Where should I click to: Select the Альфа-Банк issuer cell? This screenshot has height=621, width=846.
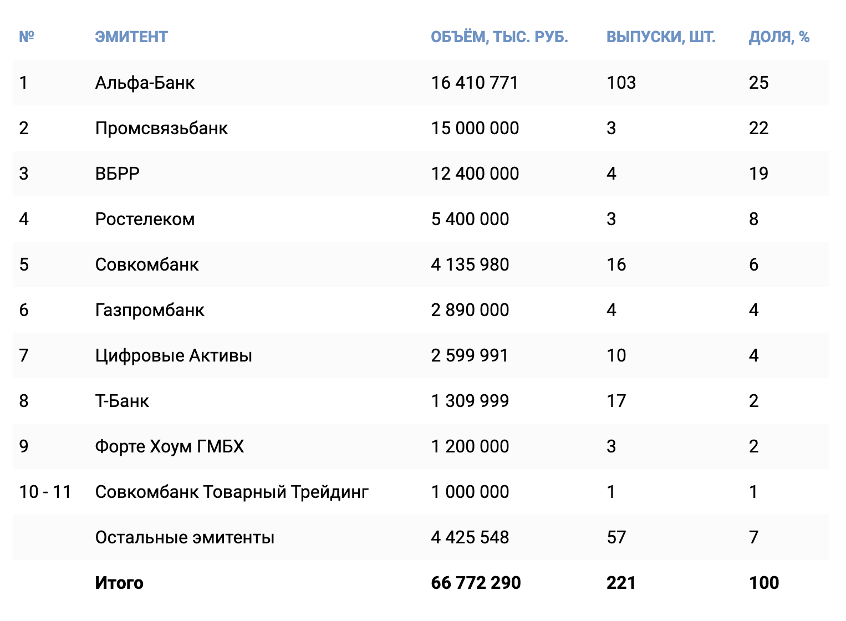pyautogui.click(x=145, y=83)
